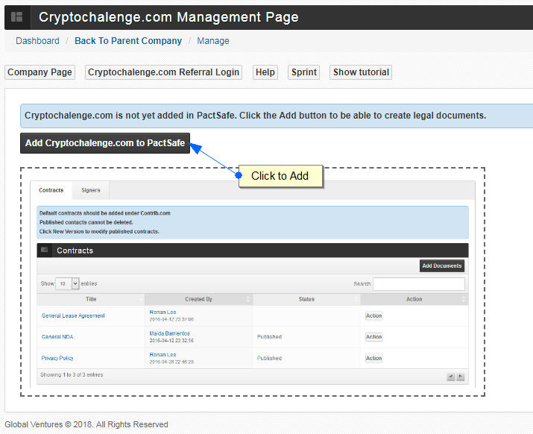Go to the next page of contracts table

(x=460, y=377)
